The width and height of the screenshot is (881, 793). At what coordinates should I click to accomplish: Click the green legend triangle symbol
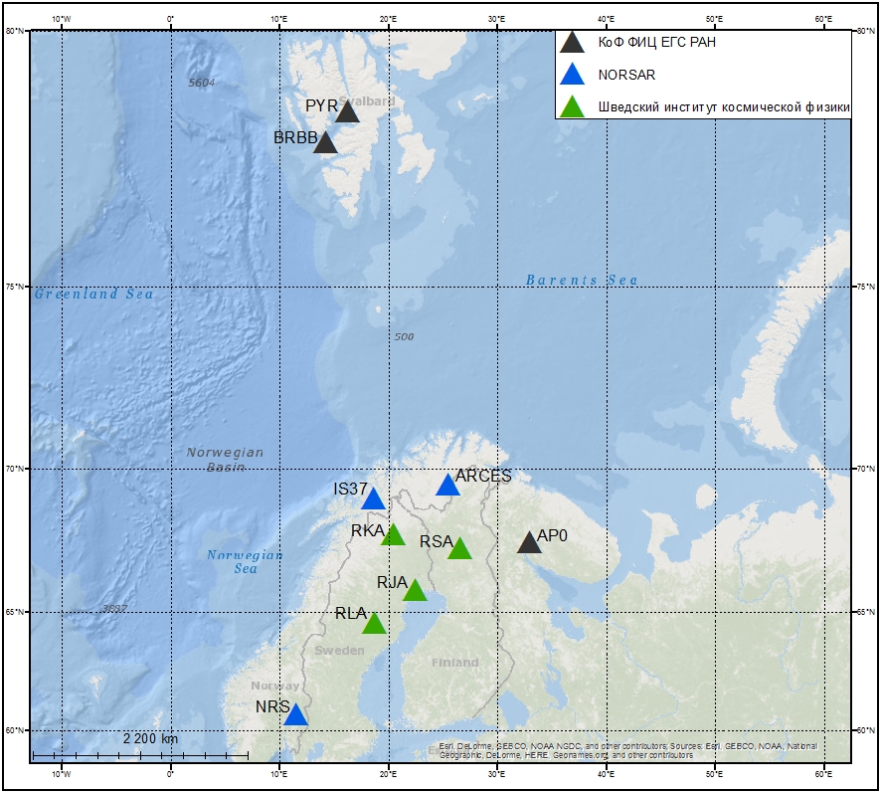(x=571, y=106)
